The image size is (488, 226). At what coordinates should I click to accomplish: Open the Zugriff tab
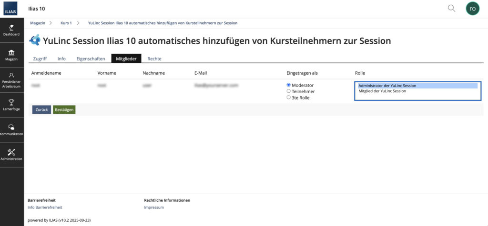(x=40, y=59)
